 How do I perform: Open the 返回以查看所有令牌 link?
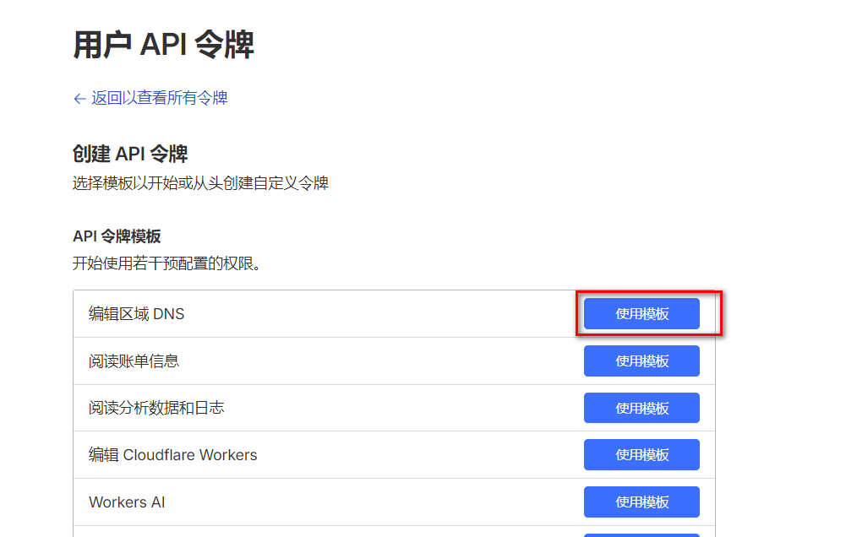point(159,98)
